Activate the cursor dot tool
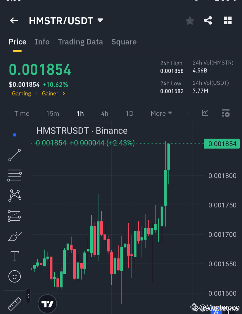The image size is (242, 314). click(14, 135)
